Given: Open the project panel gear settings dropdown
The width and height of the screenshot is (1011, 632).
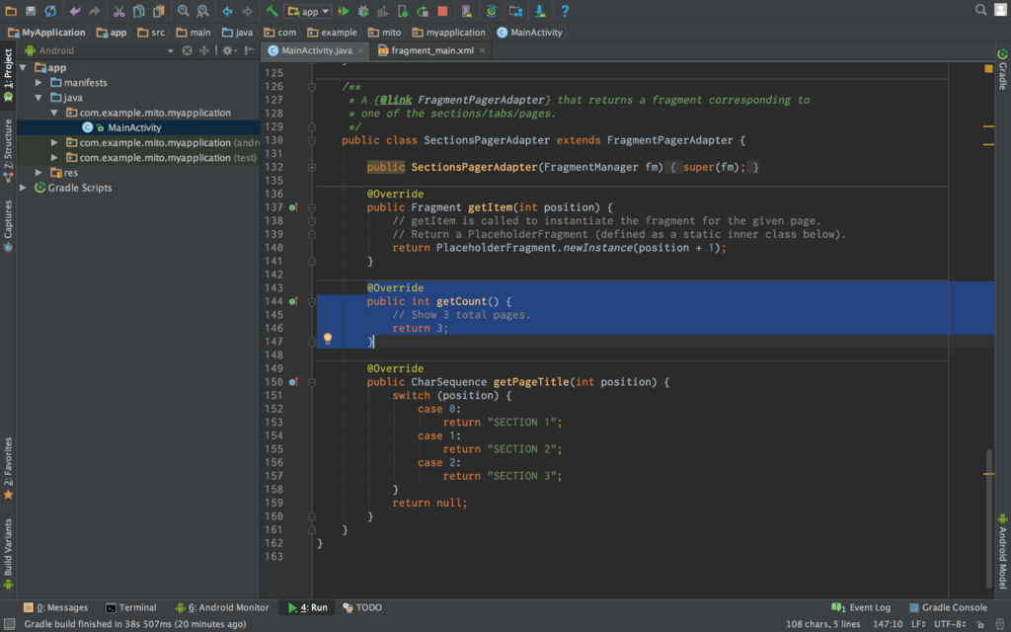Looking at the screenshot, I should coord(229,50).
